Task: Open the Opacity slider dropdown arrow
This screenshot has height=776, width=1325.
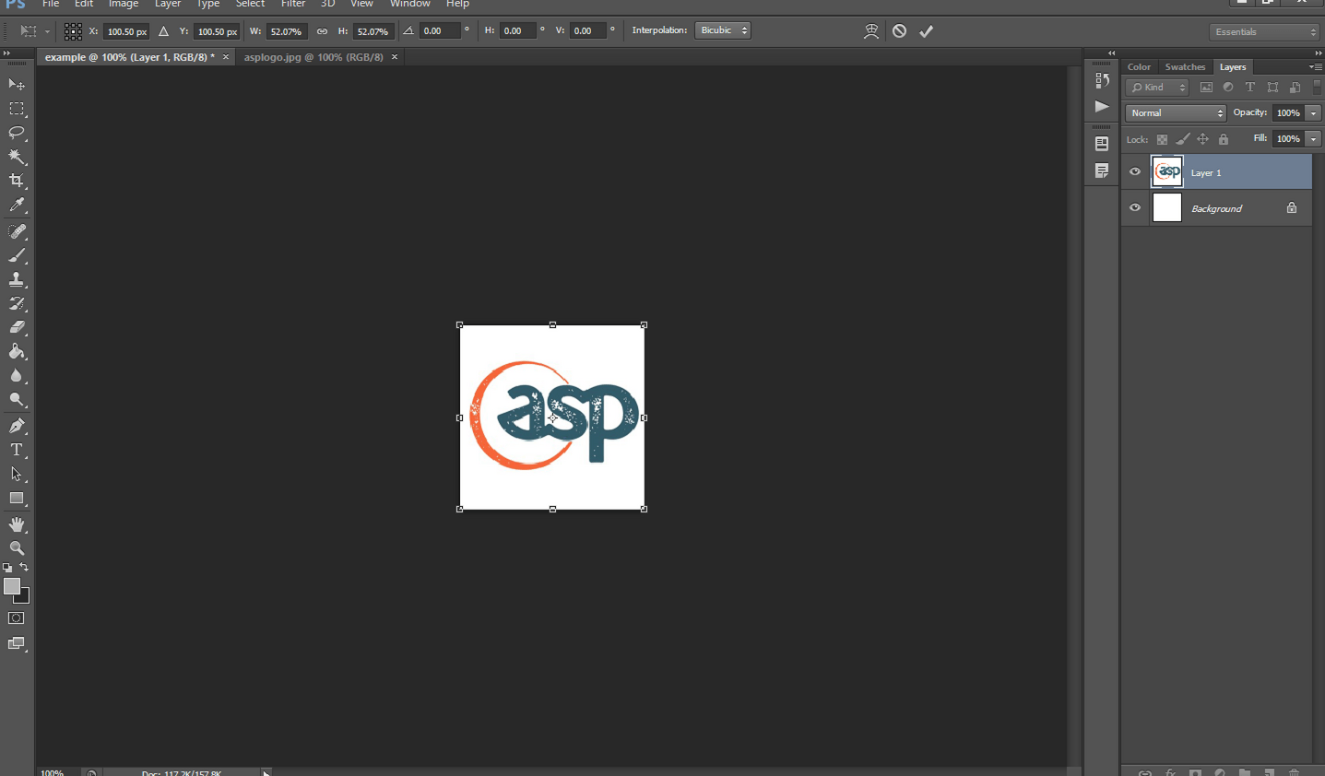Action: pos(1314,113)
